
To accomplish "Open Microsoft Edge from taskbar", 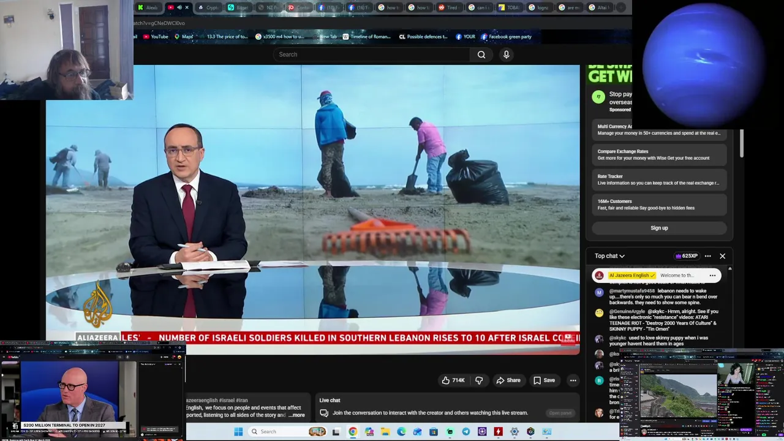I will coord(401,432).
